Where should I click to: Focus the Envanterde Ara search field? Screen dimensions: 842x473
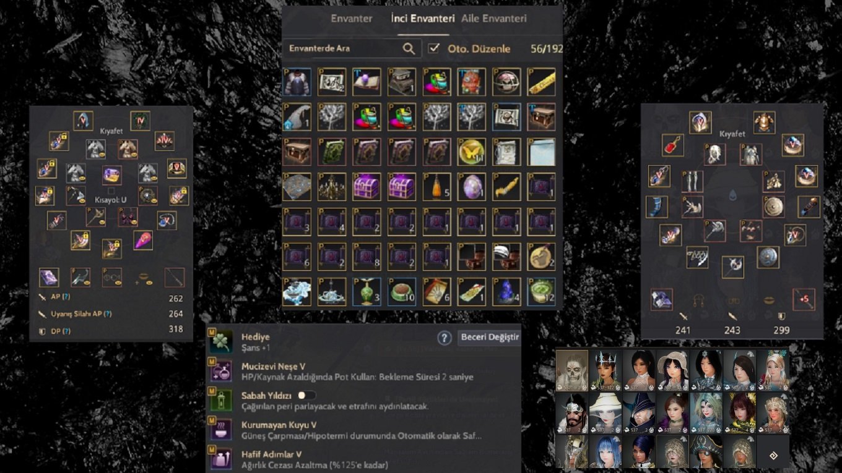pyautogui.click(x=344, y=48)
